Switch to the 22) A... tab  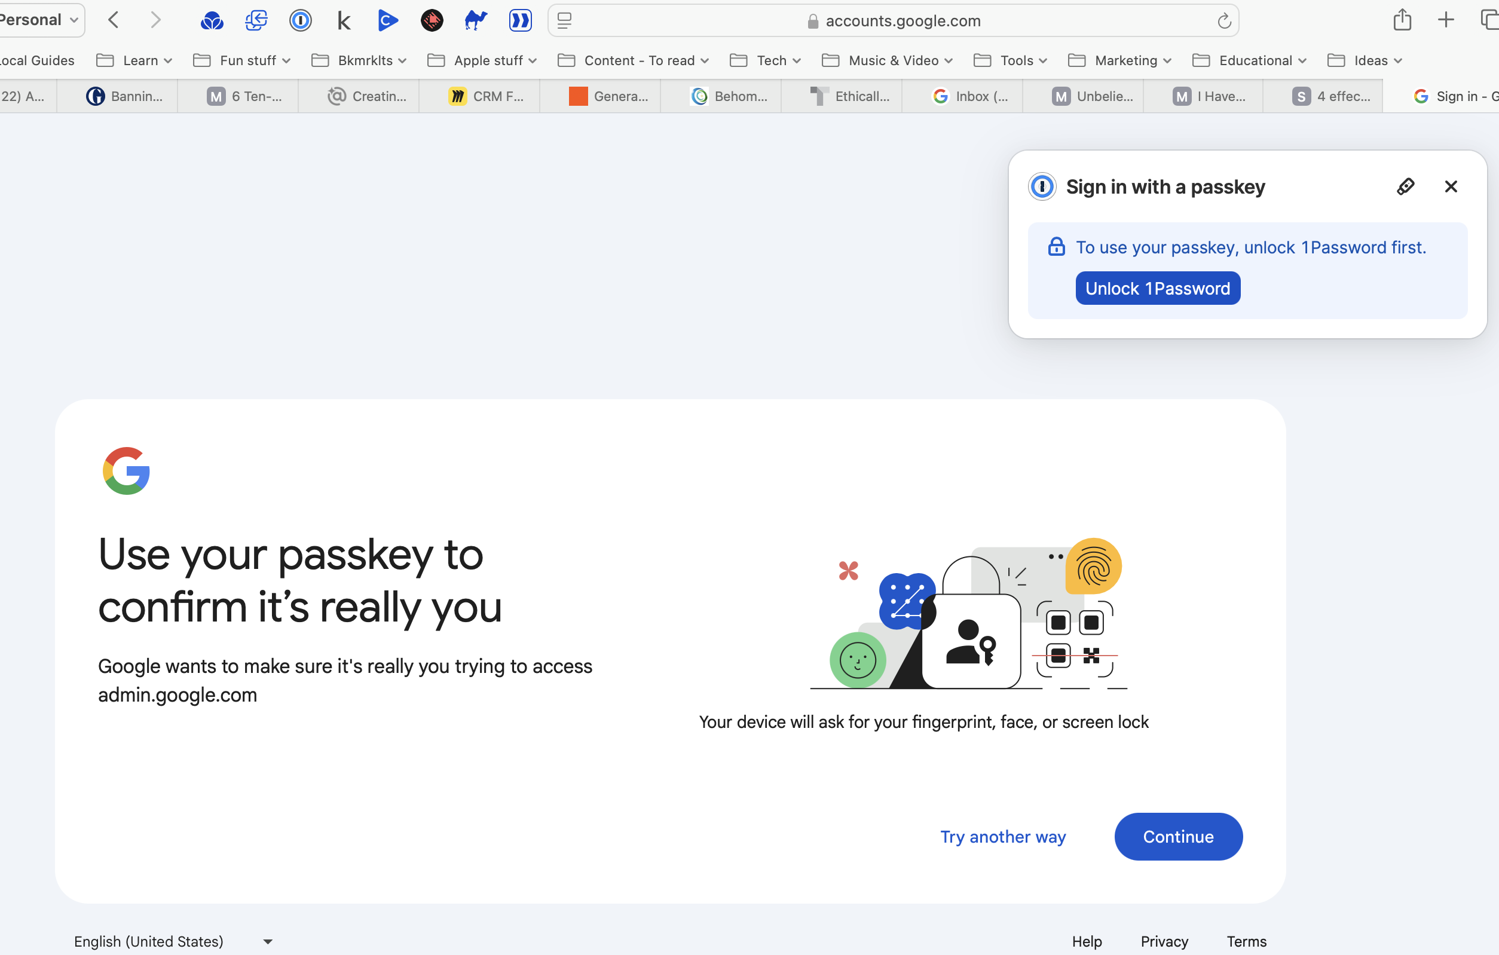[x=28, y=96]
